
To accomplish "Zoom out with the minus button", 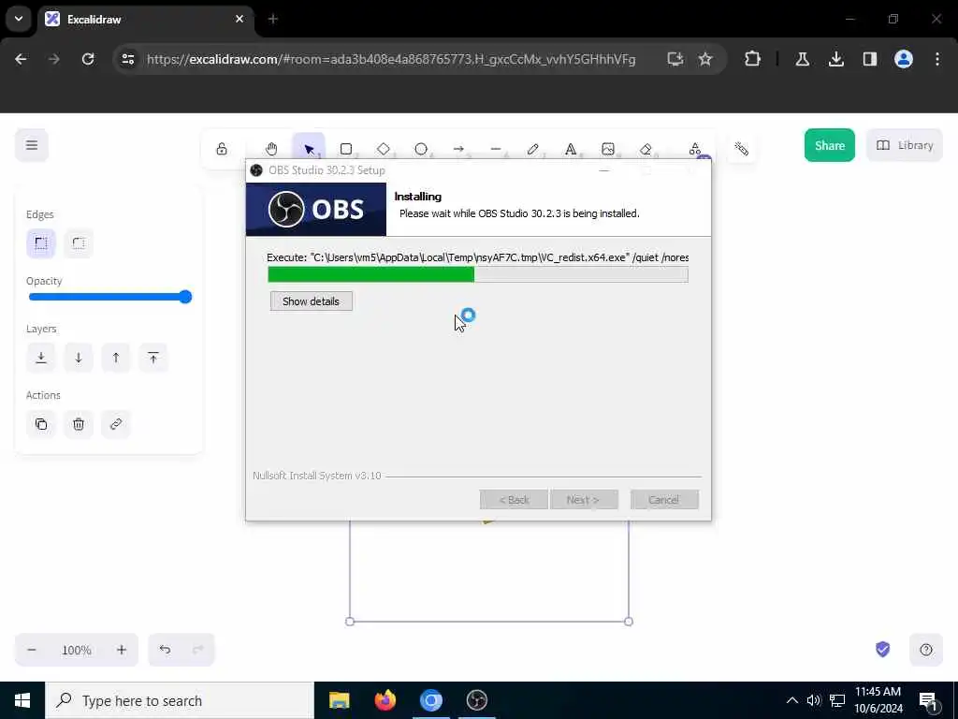I will (32, 650).
